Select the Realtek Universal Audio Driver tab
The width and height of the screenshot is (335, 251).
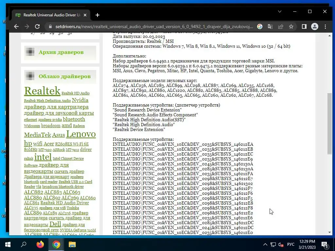coord(51,15)
